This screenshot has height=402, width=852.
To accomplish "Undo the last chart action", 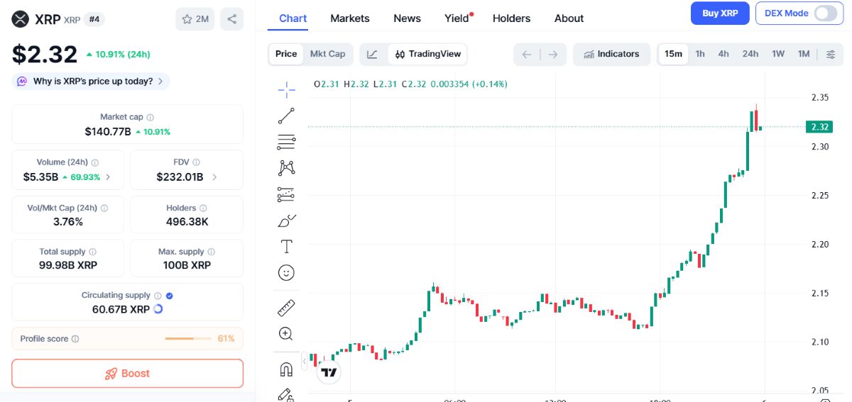I will click(527, 54).
